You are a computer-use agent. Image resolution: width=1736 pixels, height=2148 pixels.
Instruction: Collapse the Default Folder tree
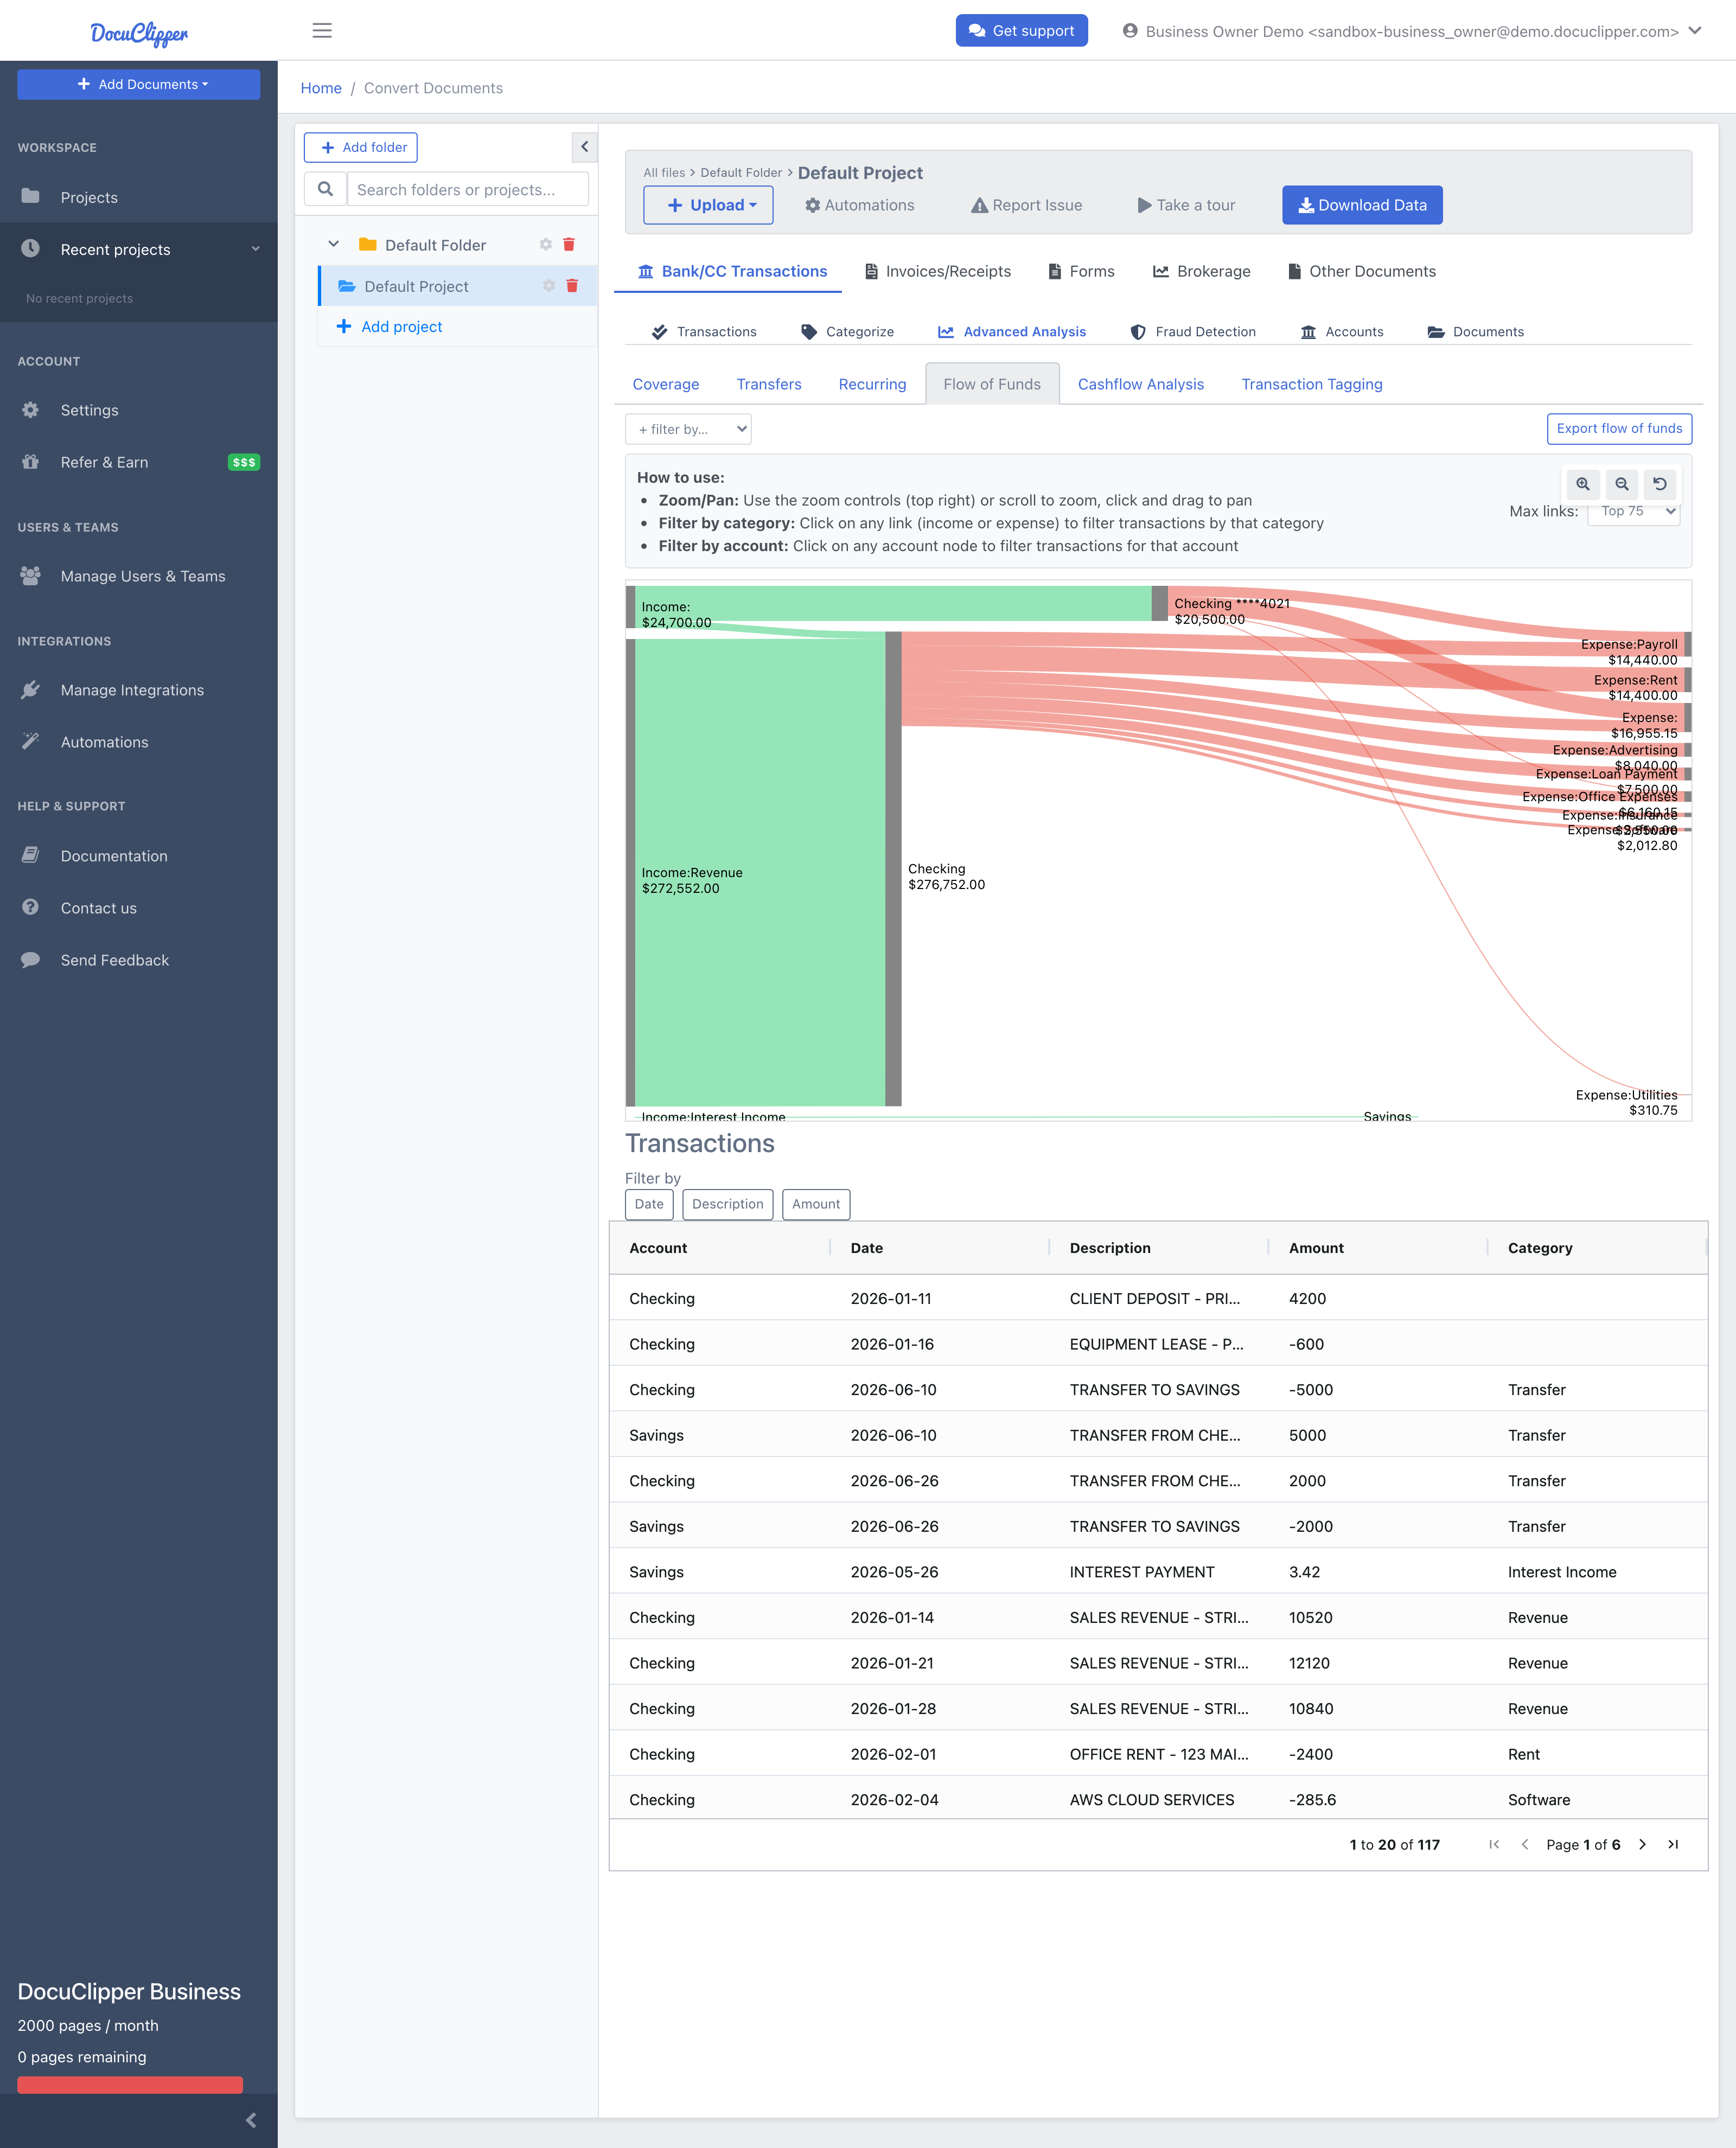click(334, 245)
